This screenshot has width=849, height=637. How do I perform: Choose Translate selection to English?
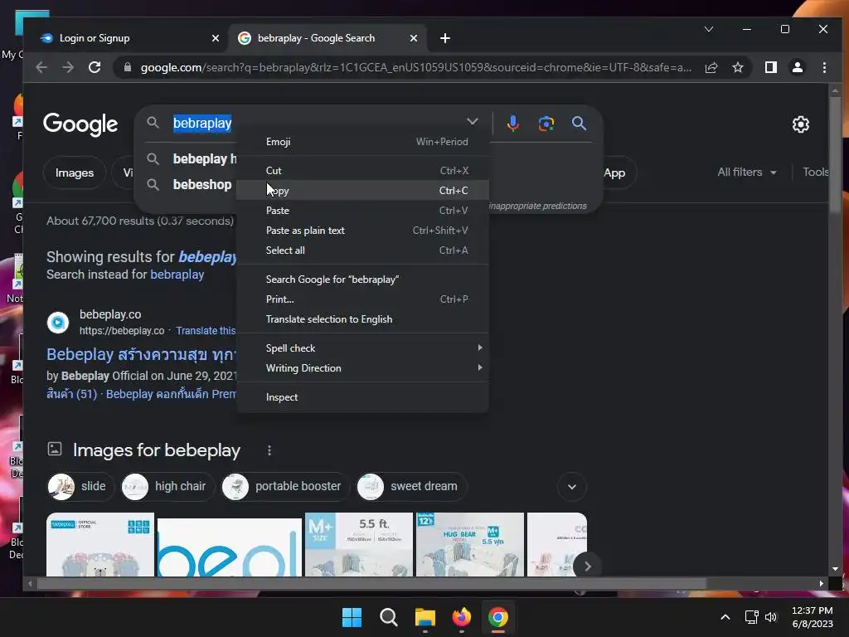pos(363,319)
